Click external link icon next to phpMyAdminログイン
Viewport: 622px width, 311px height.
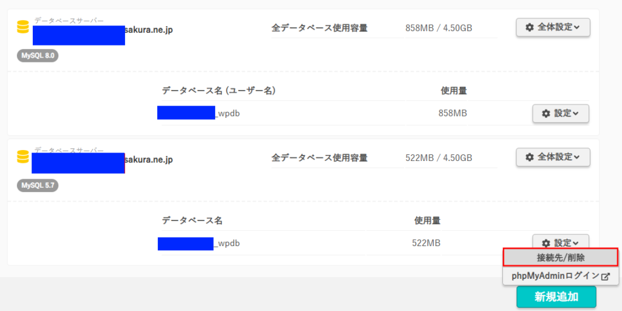[x=606, y=276]
